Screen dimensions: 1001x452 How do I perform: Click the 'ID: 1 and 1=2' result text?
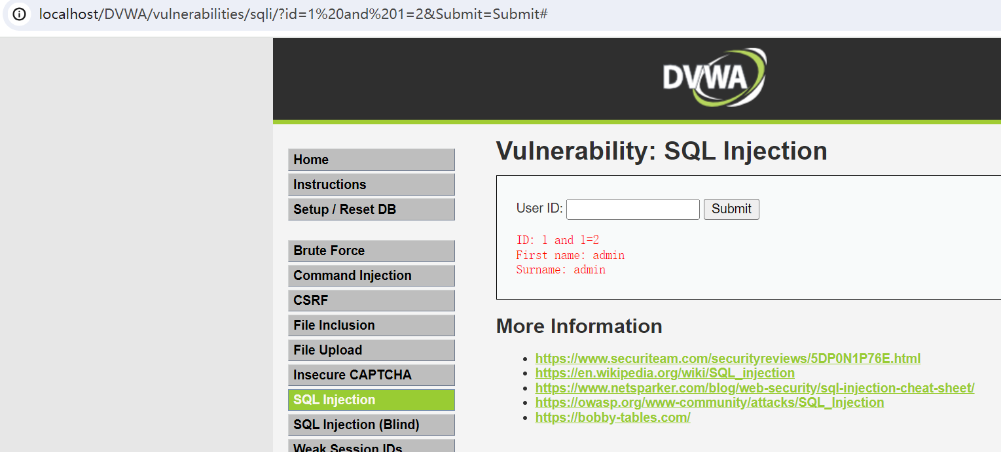click(558, 240)
